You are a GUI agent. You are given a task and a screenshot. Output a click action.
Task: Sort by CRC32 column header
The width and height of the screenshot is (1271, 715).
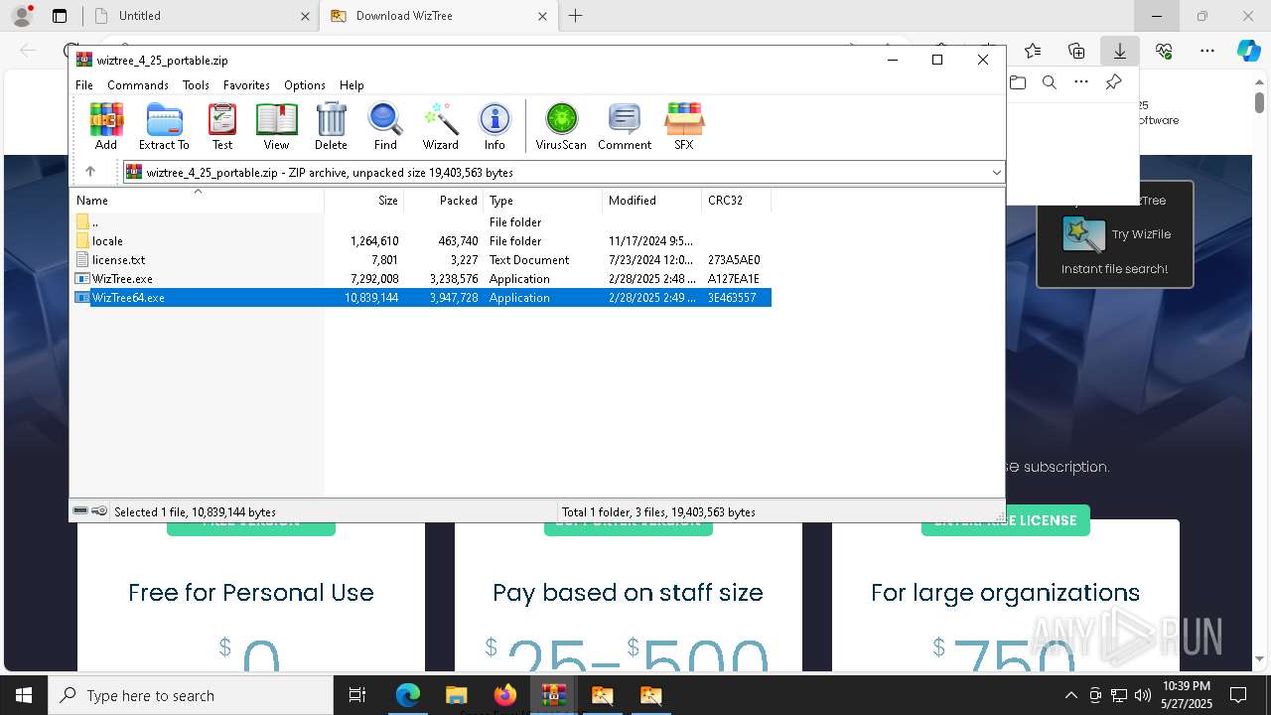click(x=736, y=201)
